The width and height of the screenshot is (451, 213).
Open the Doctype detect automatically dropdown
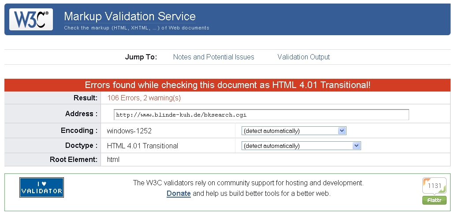301,146
